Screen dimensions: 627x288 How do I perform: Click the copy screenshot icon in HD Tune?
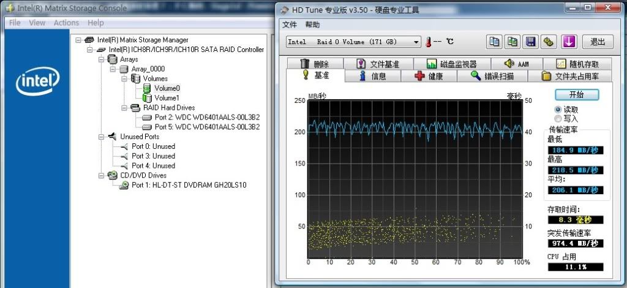512,42
